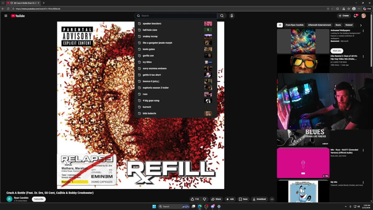Click the Download button
373x210 pixels.
point(259,199)
